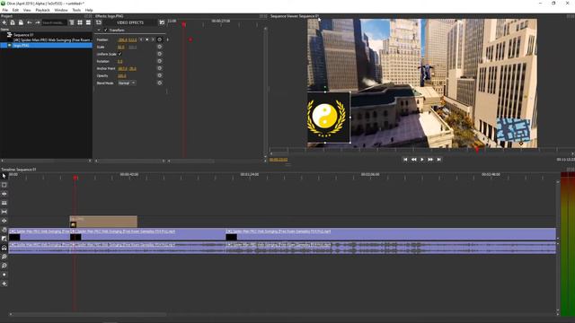This screenshot has height=323, width=575.
Task: Click the Project search media field
Action: (x=54, y=22)
